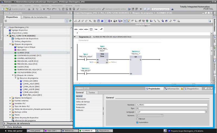This screenshot has height=133, width=217.
Task: Click the open branch icon
Action: [x=96, y=29]
